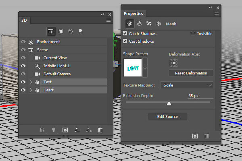Click the Text row mesh star icon
242x161 pixels.
(37, 82)
